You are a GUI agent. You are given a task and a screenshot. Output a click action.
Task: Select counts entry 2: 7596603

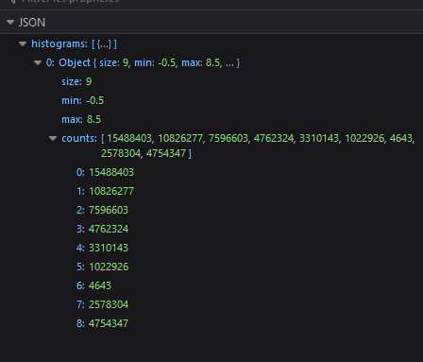[x=211, y=210]
